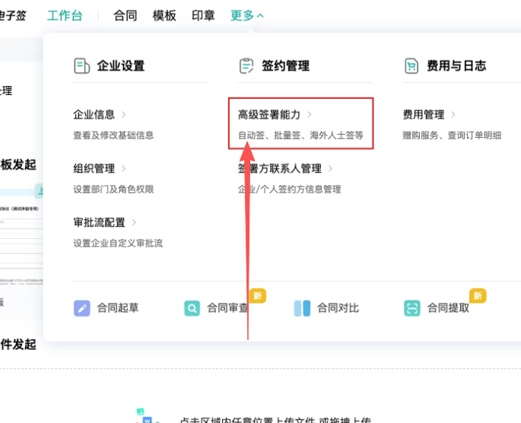
Task: Click the text 设置企业自定义审批流
Action: (118, 243)
